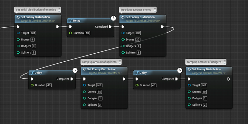Click the Completed pin of the Delay feeding 'ramp up amount of splitters'
The width and height of the screenshot is (248, 124).
pyautogui.click(x=72, y=79)
